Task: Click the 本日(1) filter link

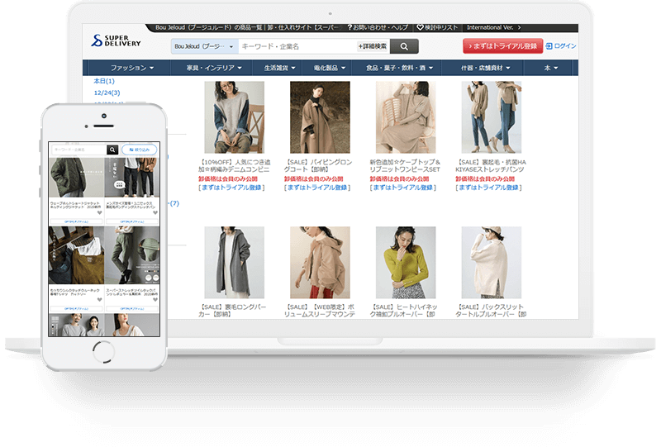Action: (x=104, y=82)
